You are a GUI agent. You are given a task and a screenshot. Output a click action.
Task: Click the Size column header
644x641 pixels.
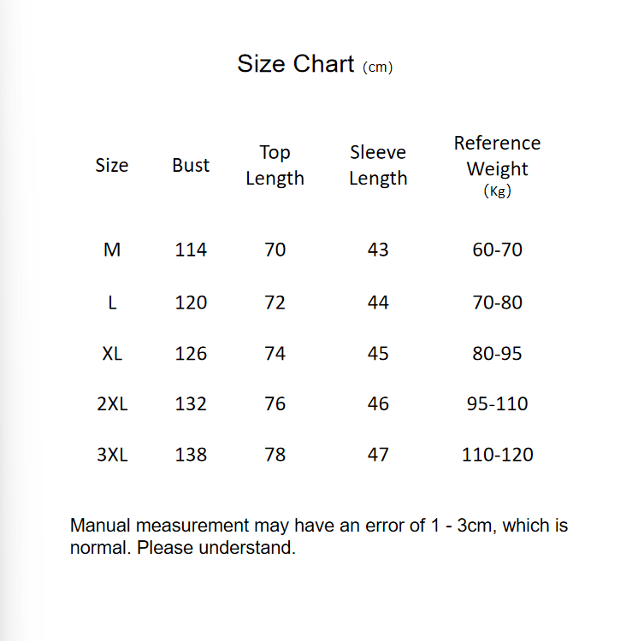tap(112, 165)
